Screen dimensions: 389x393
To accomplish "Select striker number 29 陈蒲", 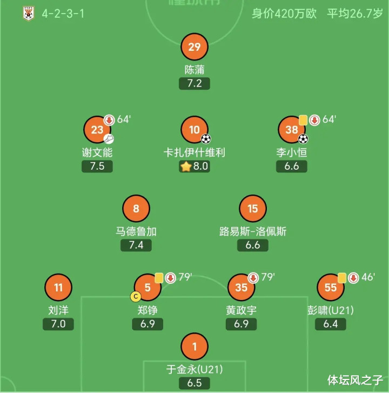I will (194, 47).
